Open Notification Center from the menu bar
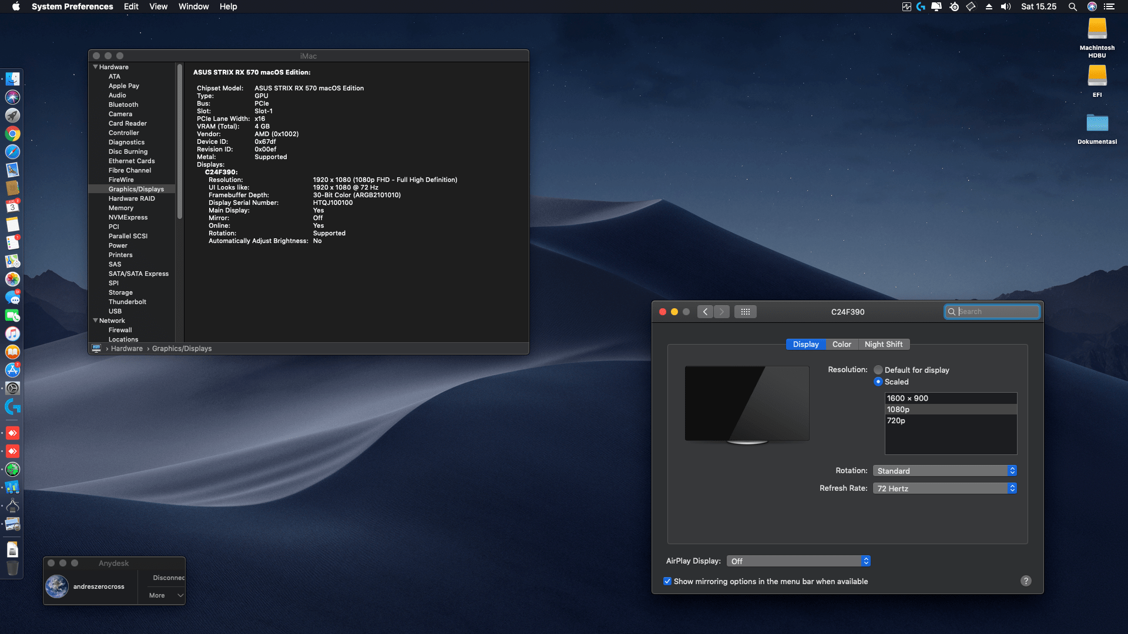 click(x=1109, y=6)
